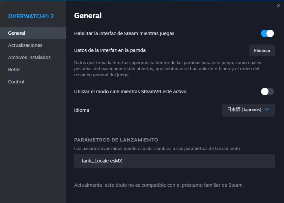This screenshot has width=284, height=203.
Task: Click the Steam family sharing compatibility notice
Action: (x=159, y=185)
